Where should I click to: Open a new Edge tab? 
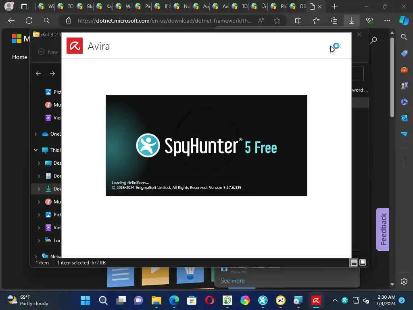click(x=334, y=6)
